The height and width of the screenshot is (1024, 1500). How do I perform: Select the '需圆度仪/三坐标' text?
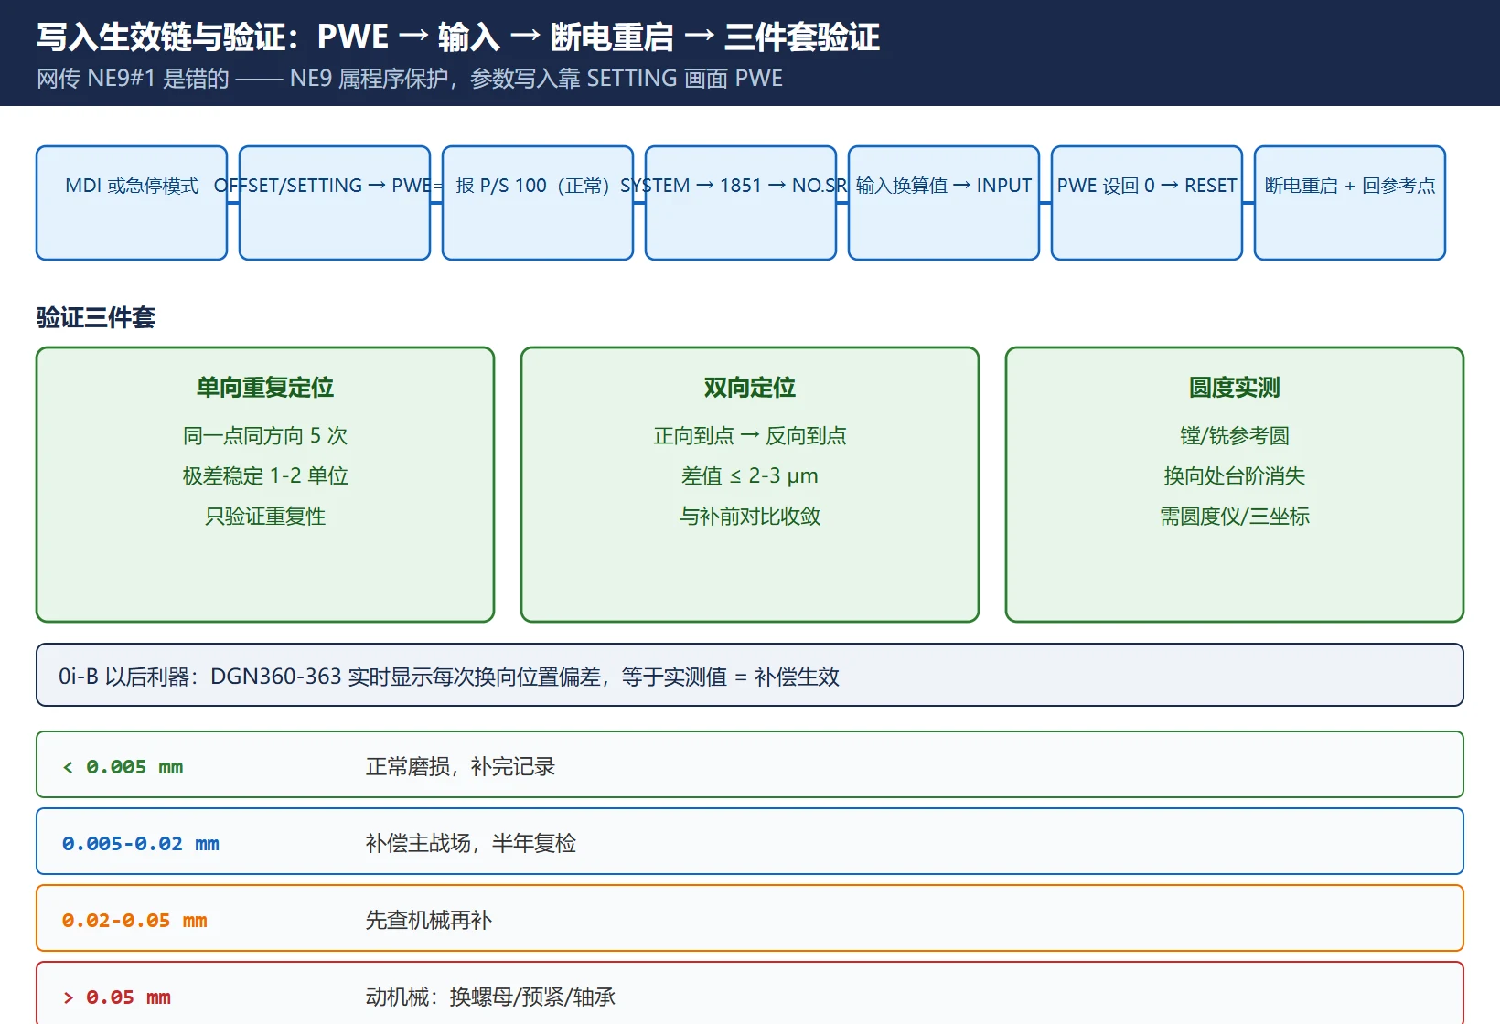[1235, 516]
